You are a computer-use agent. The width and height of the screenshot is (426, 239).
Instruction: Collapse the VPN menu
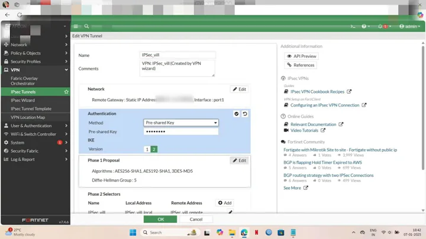point(35,70)
